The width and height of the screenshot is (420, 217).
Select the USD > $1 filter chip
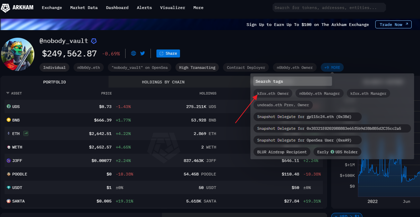point(347,216)
